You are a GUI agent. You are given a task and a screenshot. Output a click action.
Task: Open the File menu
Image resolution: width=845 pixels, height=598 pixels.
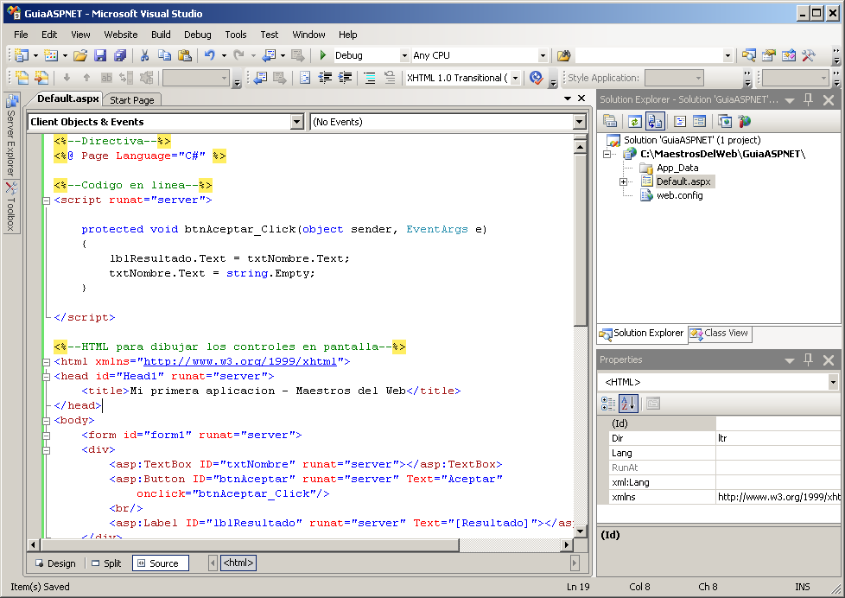[x=21, y=35]
